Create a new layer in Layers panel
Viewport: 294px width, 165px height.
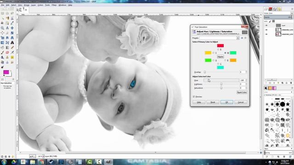(266, 83)
